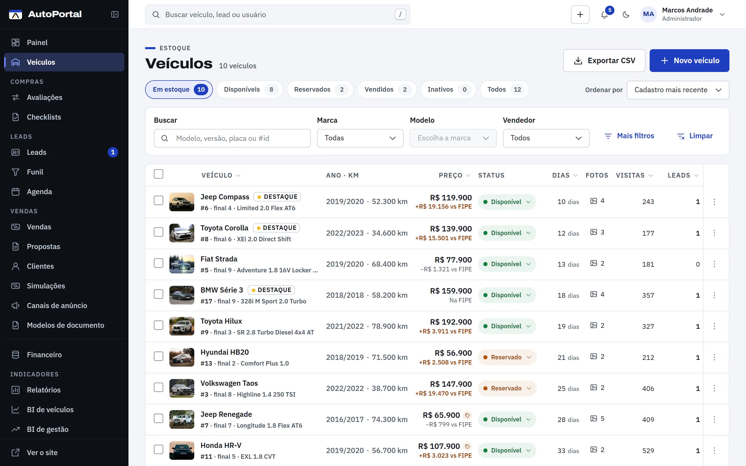The width and height of the screenshot is (746, 466).
Task: Click the Novo veículo button
Action: pyautogui.click(x=689, y=61)
